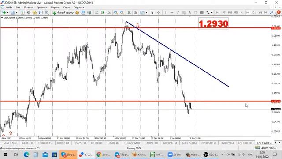Select the equidistant channel tool
The width and height of the screenshot is (282, 159).
[184, 12]
